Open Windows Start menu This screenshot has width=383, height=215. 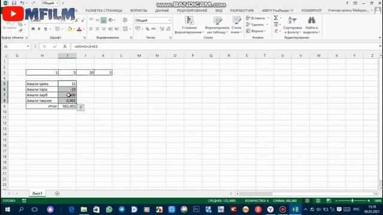click(7, 210)
